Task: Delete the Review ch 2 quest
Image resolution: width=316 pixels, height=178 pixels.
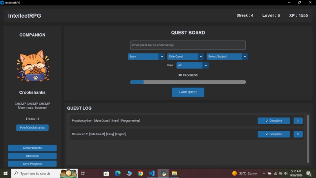Action: point(298,134)
